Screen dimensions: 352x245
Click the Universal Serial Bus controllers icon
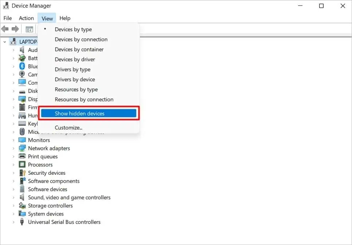point(23,222)
